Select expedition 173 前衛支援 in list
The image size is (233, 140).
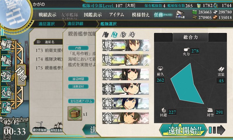click(x=49, y=50)
